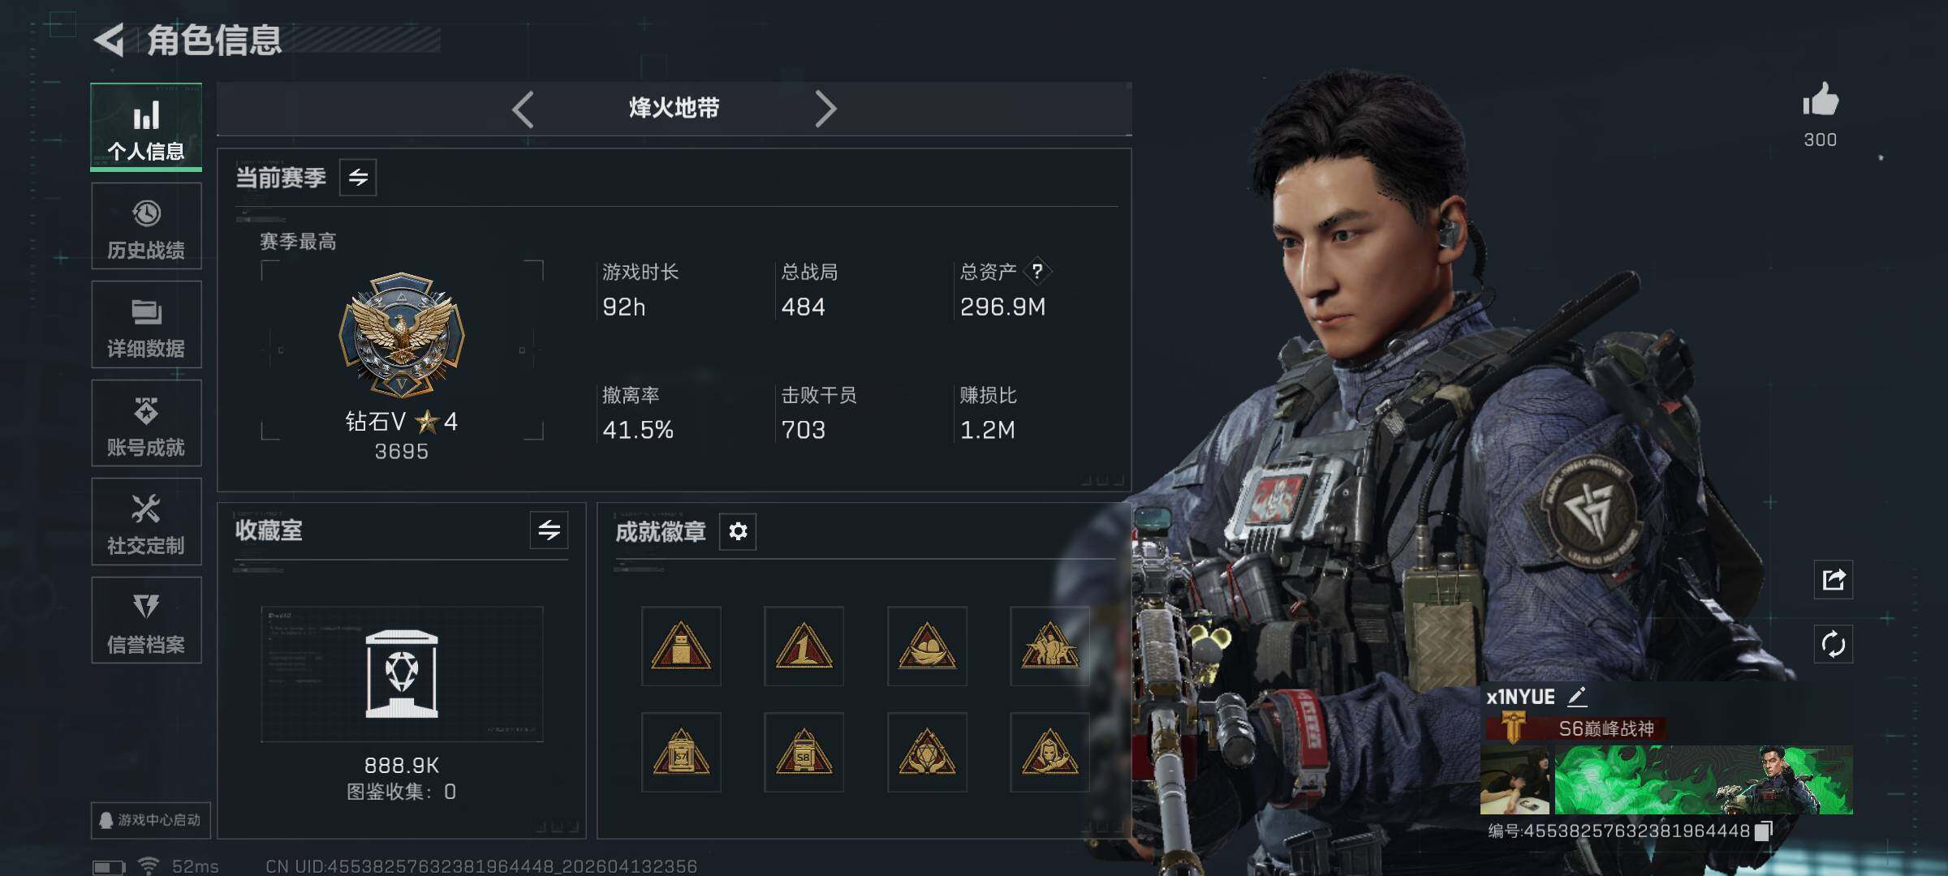The height and width of the screenshot is (876, 1948).
Task: Click the 总资产 question mark help icon
Action: click(x=1037, y=271)
